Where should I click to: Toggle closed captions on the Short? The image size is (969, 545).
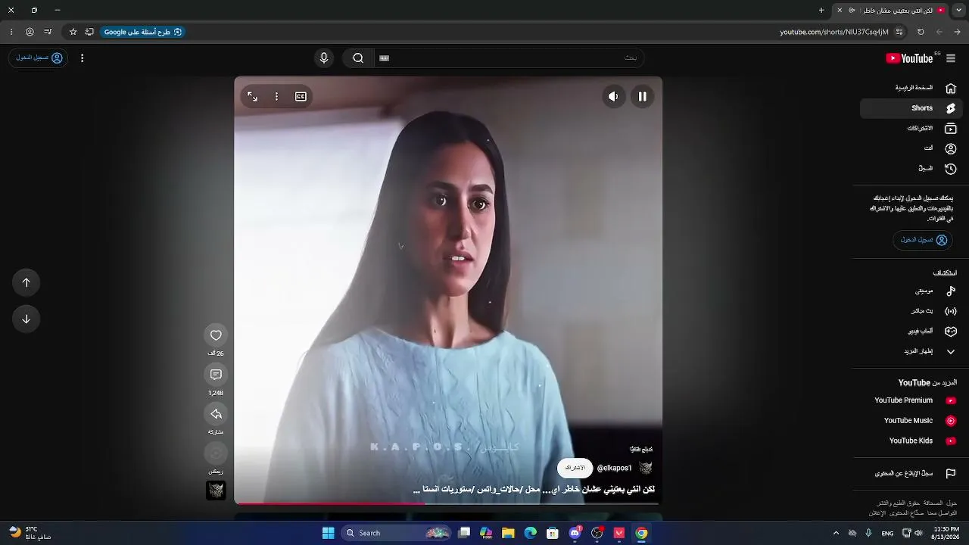[x=301, y=96]
